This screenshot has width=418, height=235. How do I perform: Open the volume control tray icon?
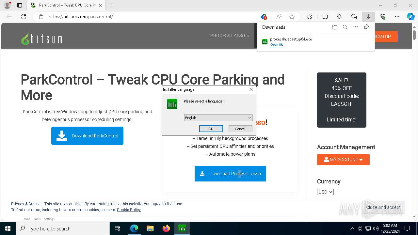(x=376, y=228)
